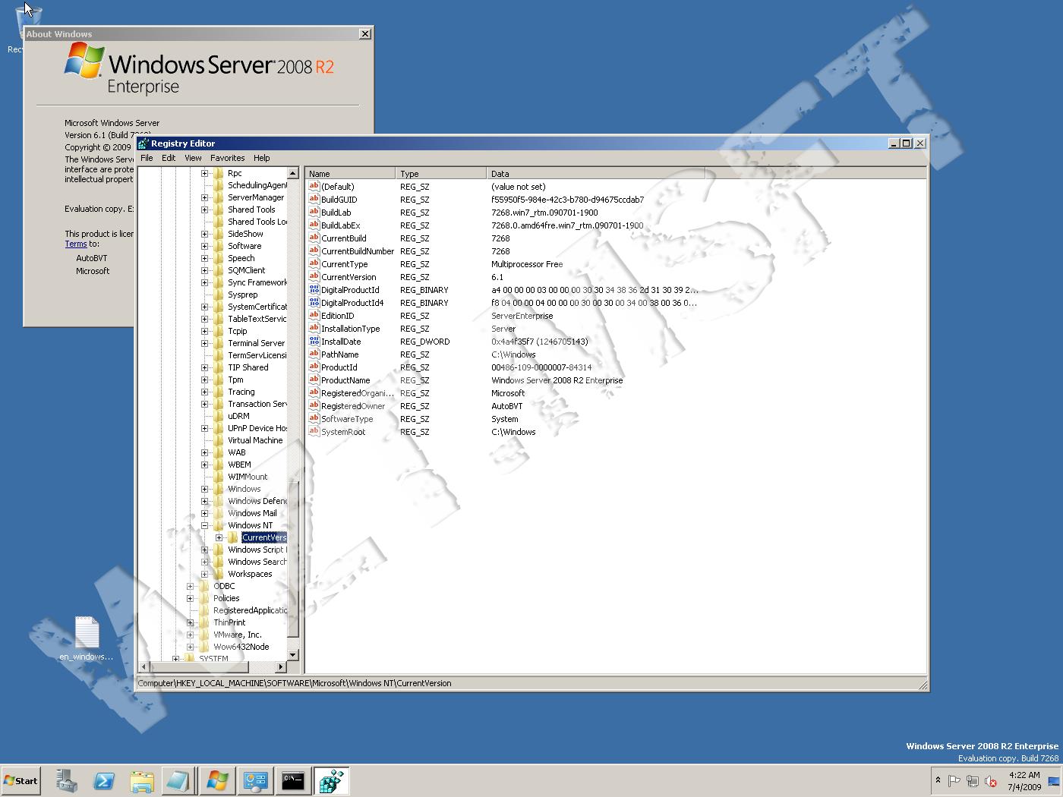The width and height of the screenshot is (1063, 797).
Task: Open Edit menu in Registry Editor
Action: click(169, 158)
